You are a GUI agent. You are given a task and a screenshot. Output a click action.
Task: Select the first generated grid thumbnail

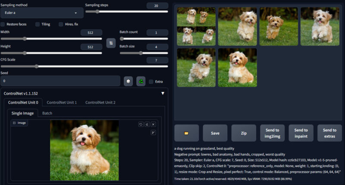[196, 26]
